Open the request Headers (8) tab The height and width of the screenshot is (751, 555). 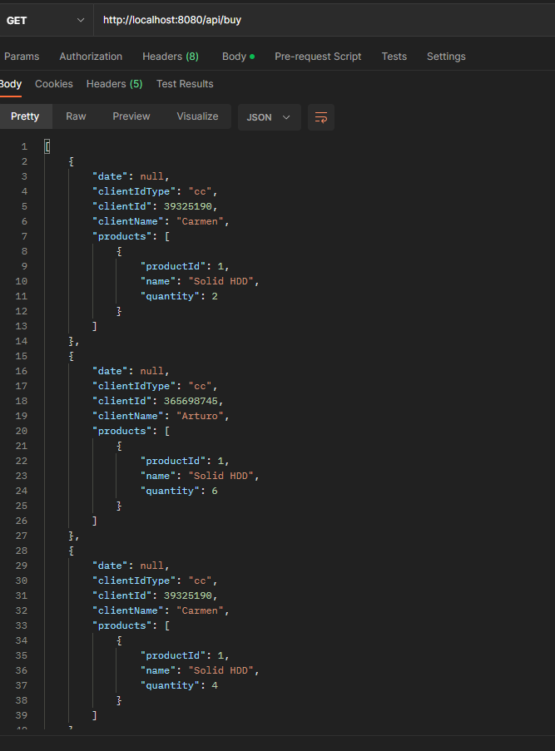click(x=170, y=57)
